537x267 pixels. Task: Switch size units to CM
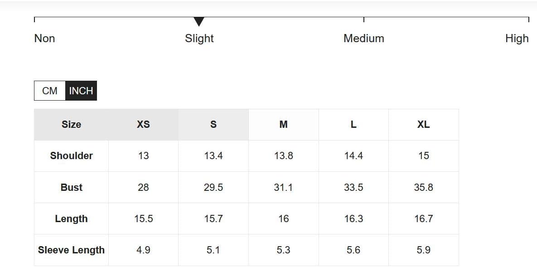point(50,91)
